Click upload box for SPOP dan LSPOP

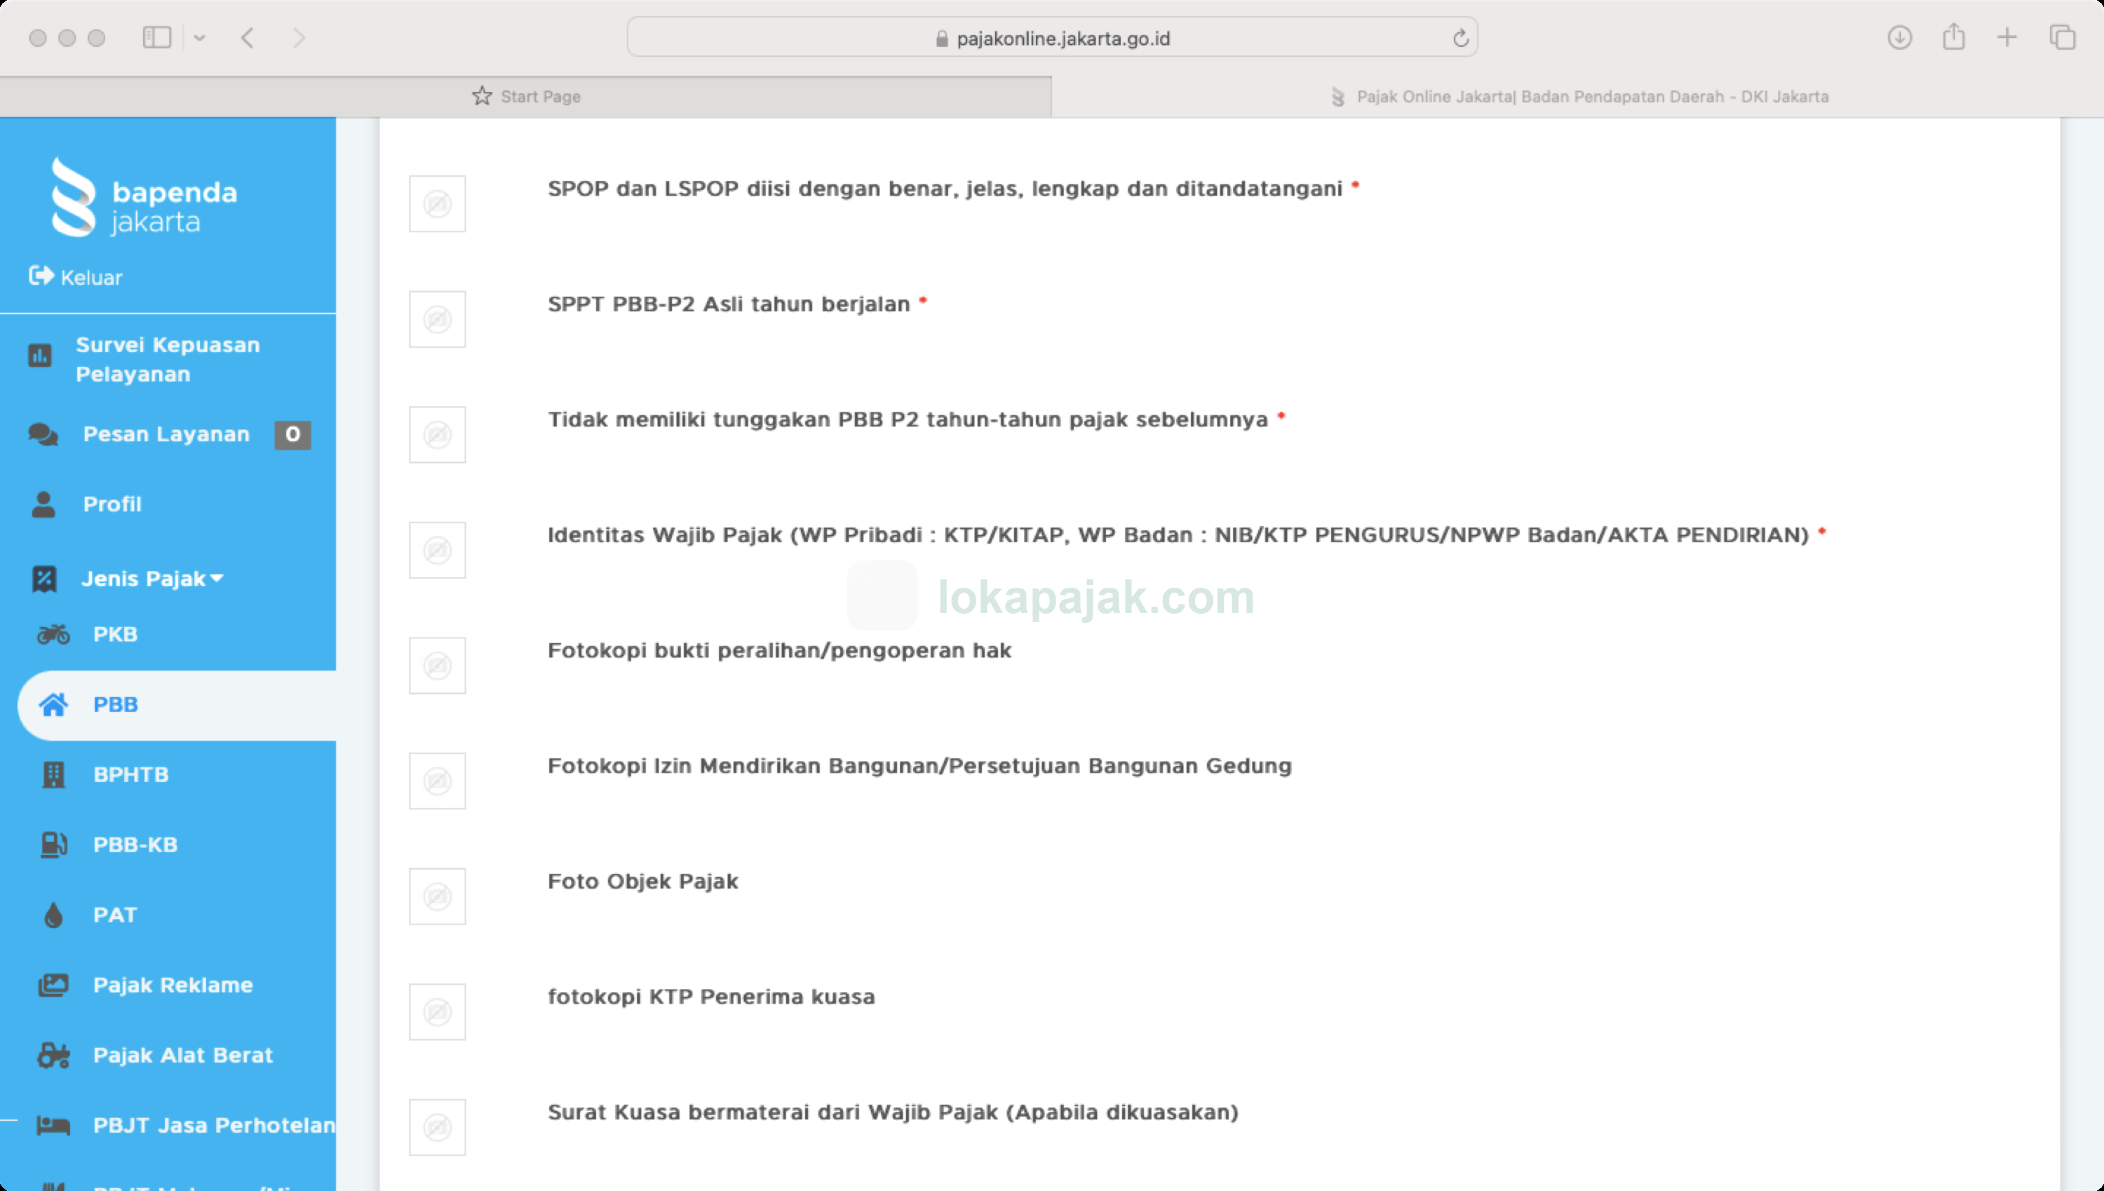click(x=438, y=203)
